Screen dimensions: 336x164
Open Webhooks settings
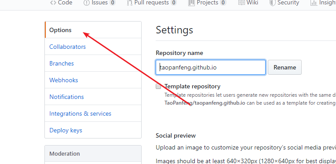93,80
